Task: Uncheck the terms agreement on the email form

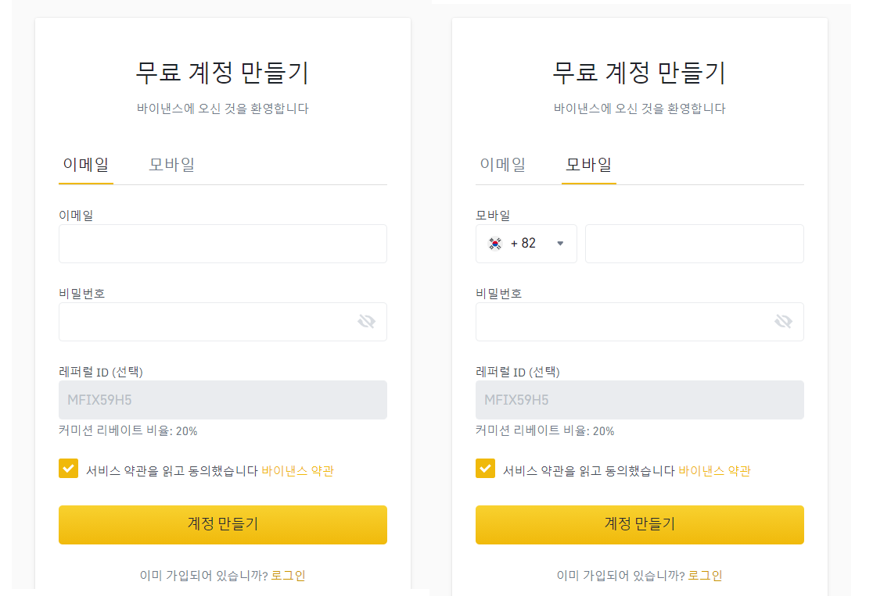Action: 68,469
